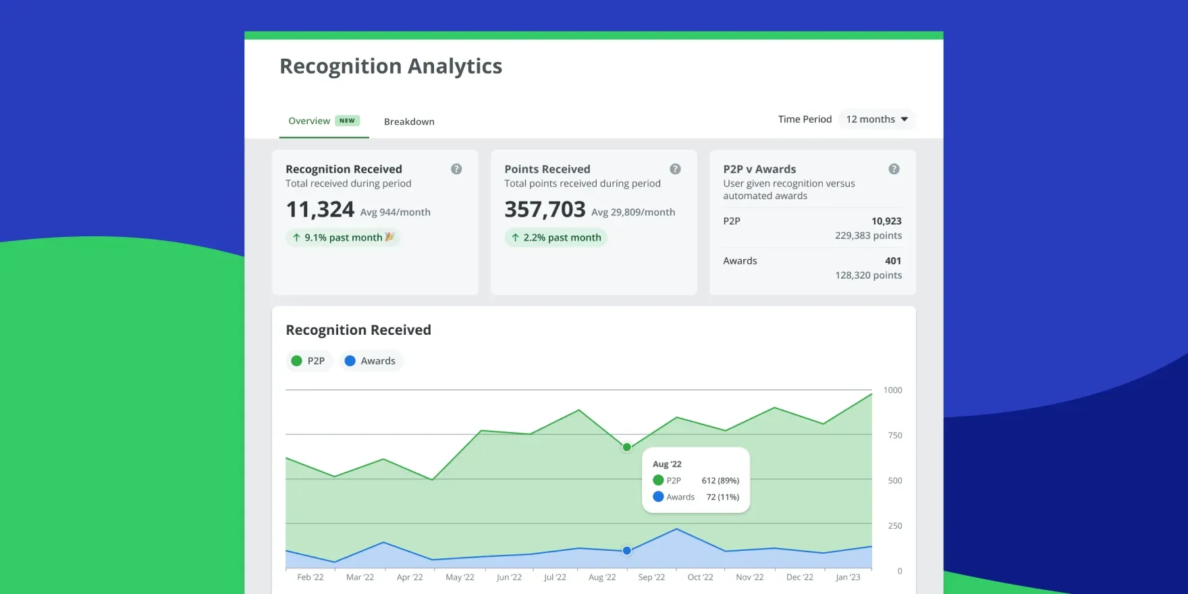Click the Nov '22 axis label

[750, 577]
